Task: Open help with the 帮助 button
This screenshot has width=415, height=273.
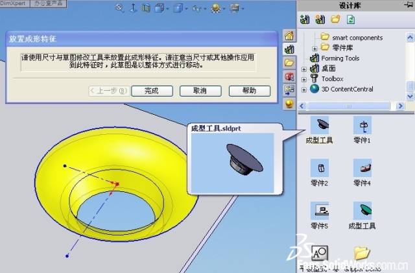Action: click(249, 91)
